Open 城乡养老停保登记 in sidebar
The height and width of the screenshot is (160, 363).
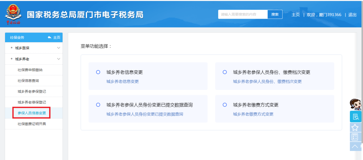tap(32, 102)
